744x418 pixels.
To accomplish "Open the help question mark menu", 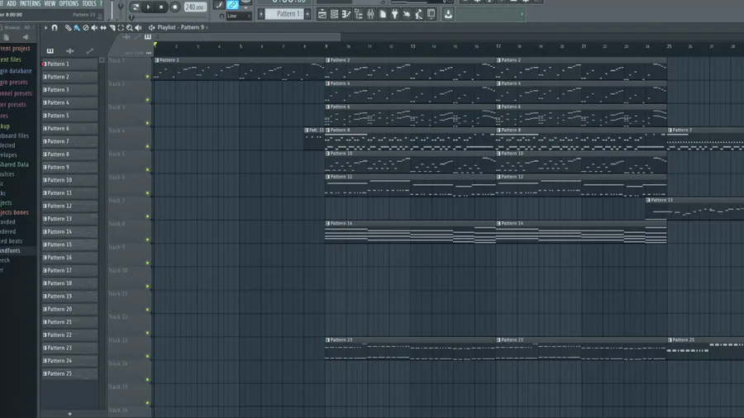I will click(101, 3).
